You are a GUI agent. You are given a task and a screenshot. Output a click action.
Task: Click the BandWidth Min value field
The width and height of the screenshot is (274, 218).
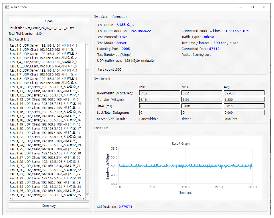(x=159, y=93)
